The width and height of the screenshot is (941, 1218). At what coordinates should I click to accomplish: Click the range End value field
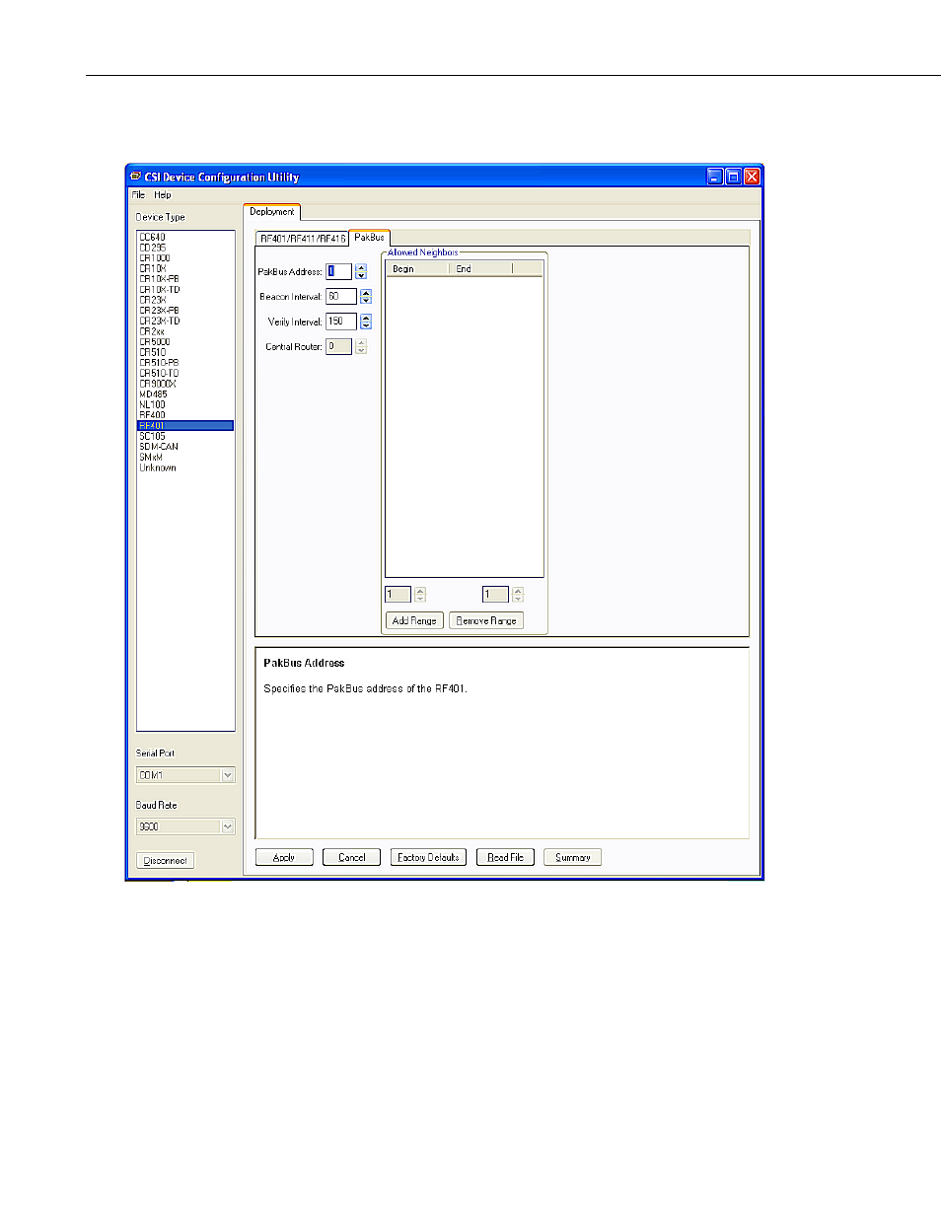point(495,594)
